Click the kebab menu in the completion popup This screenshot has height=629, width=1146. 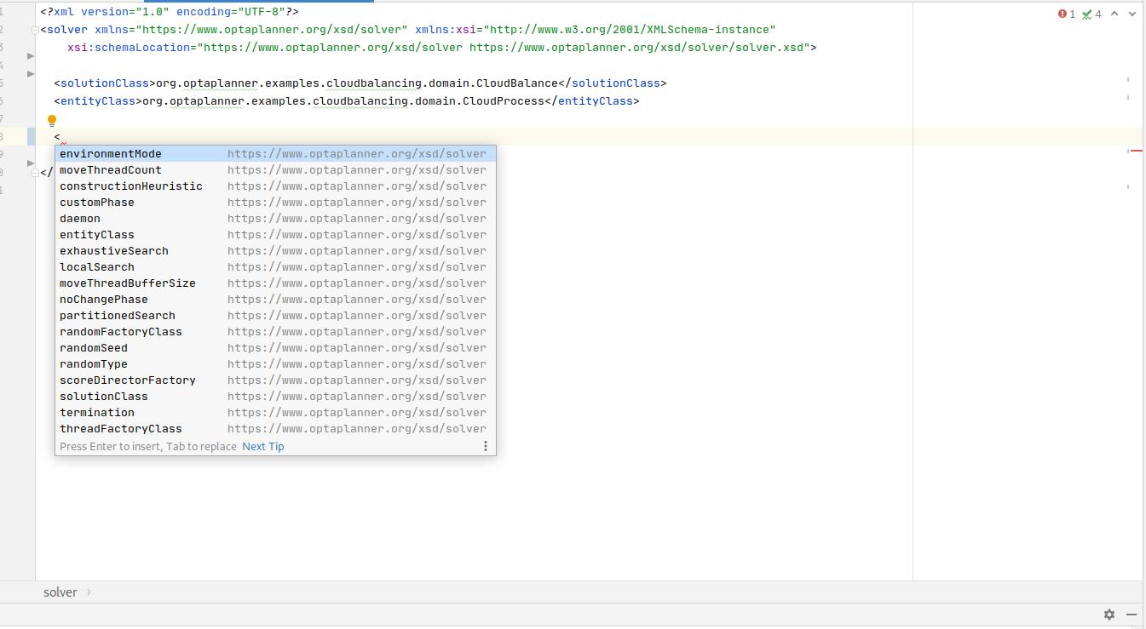tap(486, 445)
